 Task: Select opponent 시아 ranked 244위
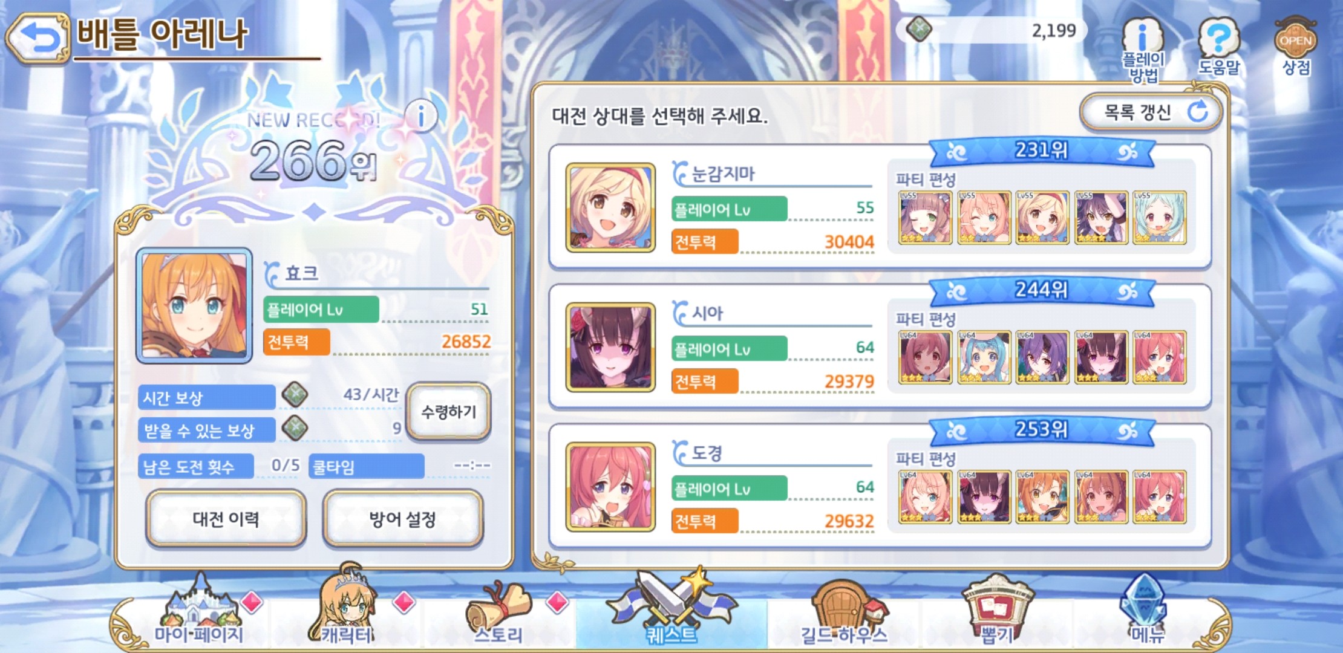pyautogui.click(x=880, y=347)
